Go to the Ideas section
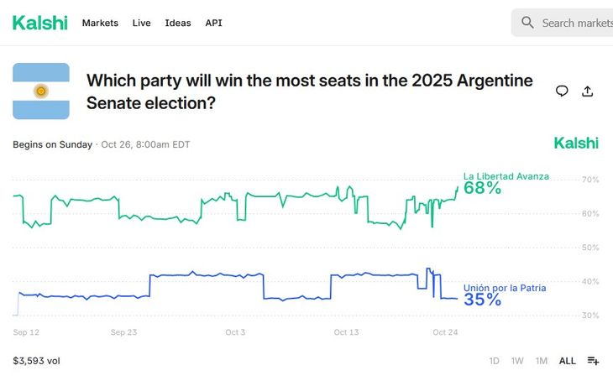This screenshot has width=613, height=381. (178, 23)
